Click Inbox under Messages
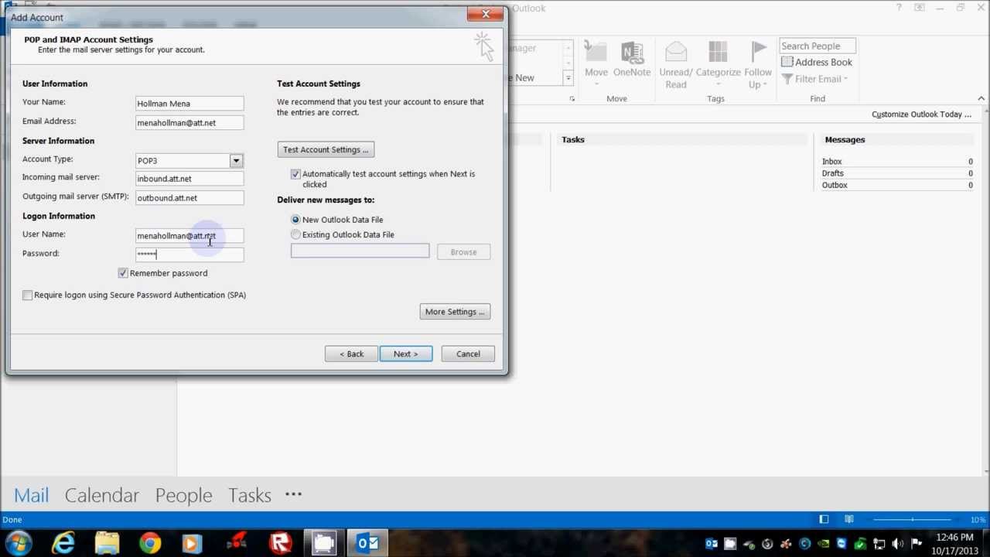This screenshot has width=990, height=557. tap(831, 162)
